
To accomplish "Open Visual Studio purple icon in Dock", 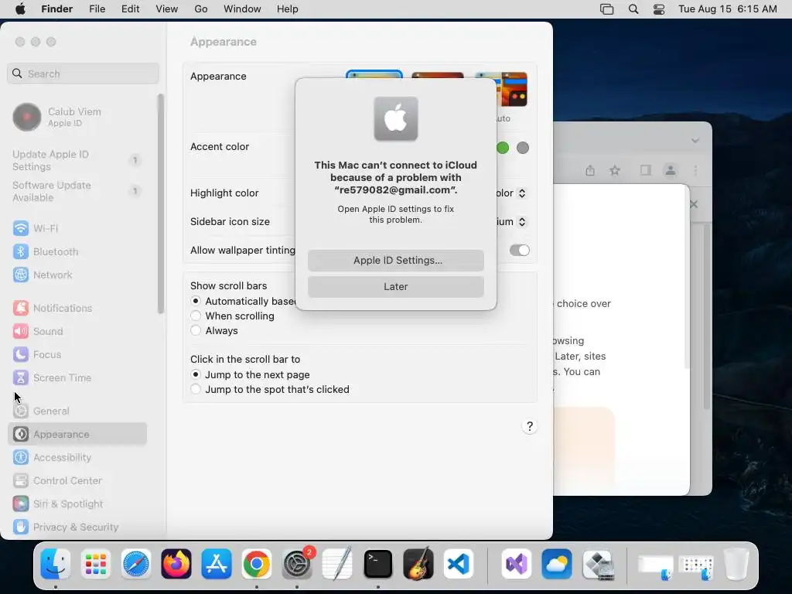I will [516, 564].
